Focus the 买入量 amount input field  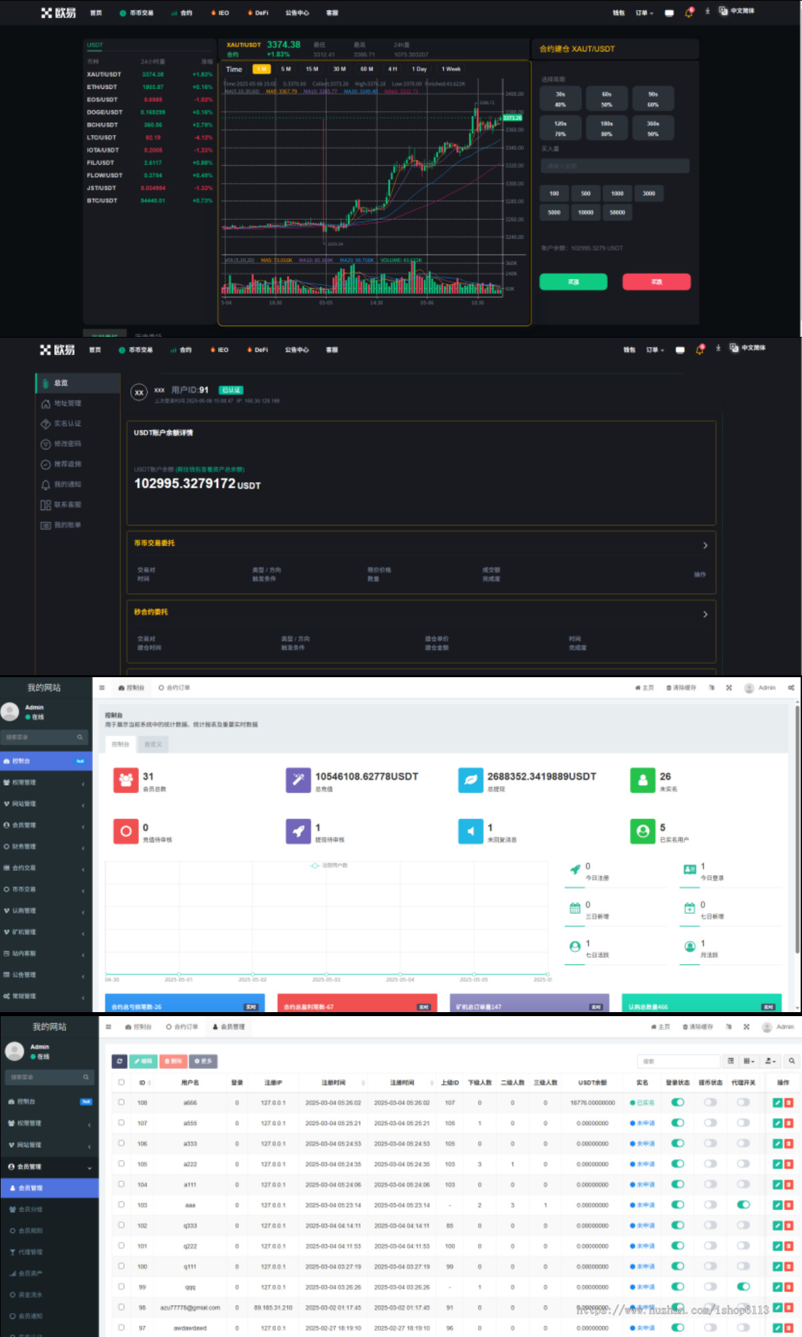614,166
